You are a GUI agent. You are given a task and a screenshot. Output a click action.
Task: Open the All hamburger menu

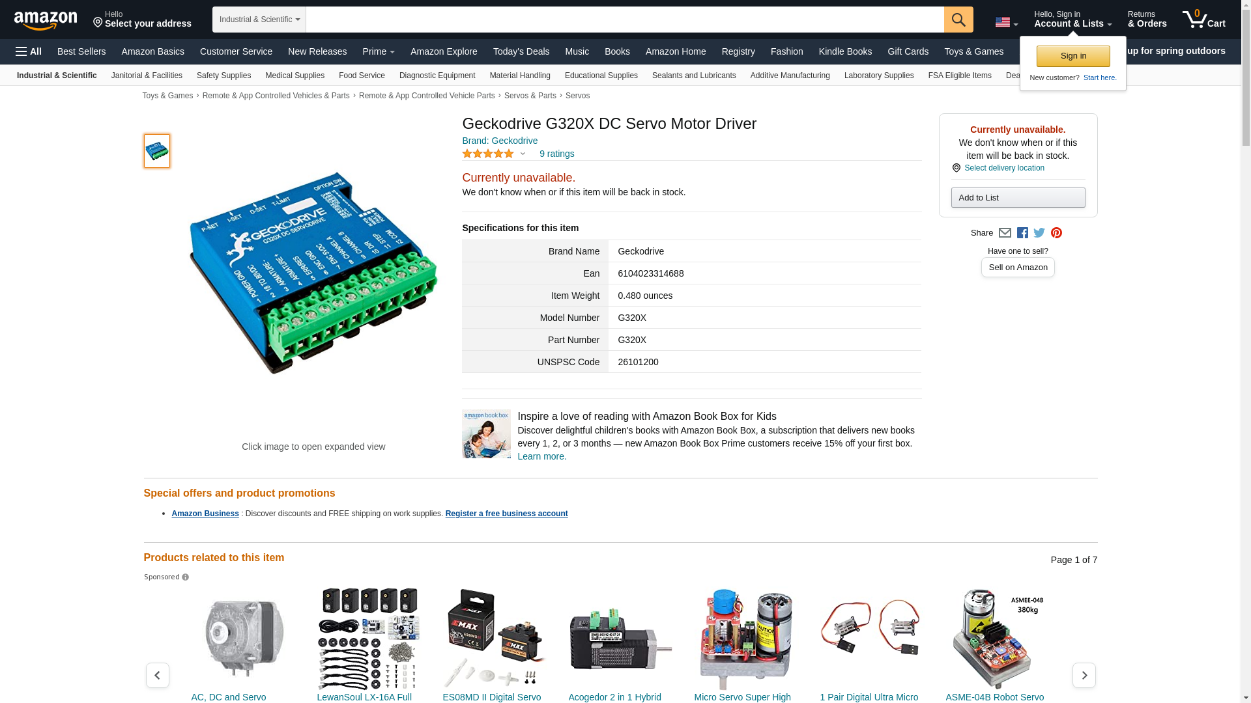(29, 51)
